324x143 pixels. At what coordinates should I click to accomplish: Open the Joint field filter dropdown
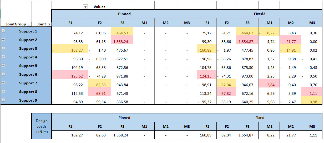click(49, 24)
